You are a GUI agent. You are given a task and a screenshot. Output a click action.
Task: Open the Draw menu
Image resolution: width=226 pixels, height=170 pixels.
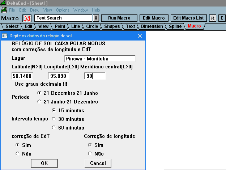[35, 10]
